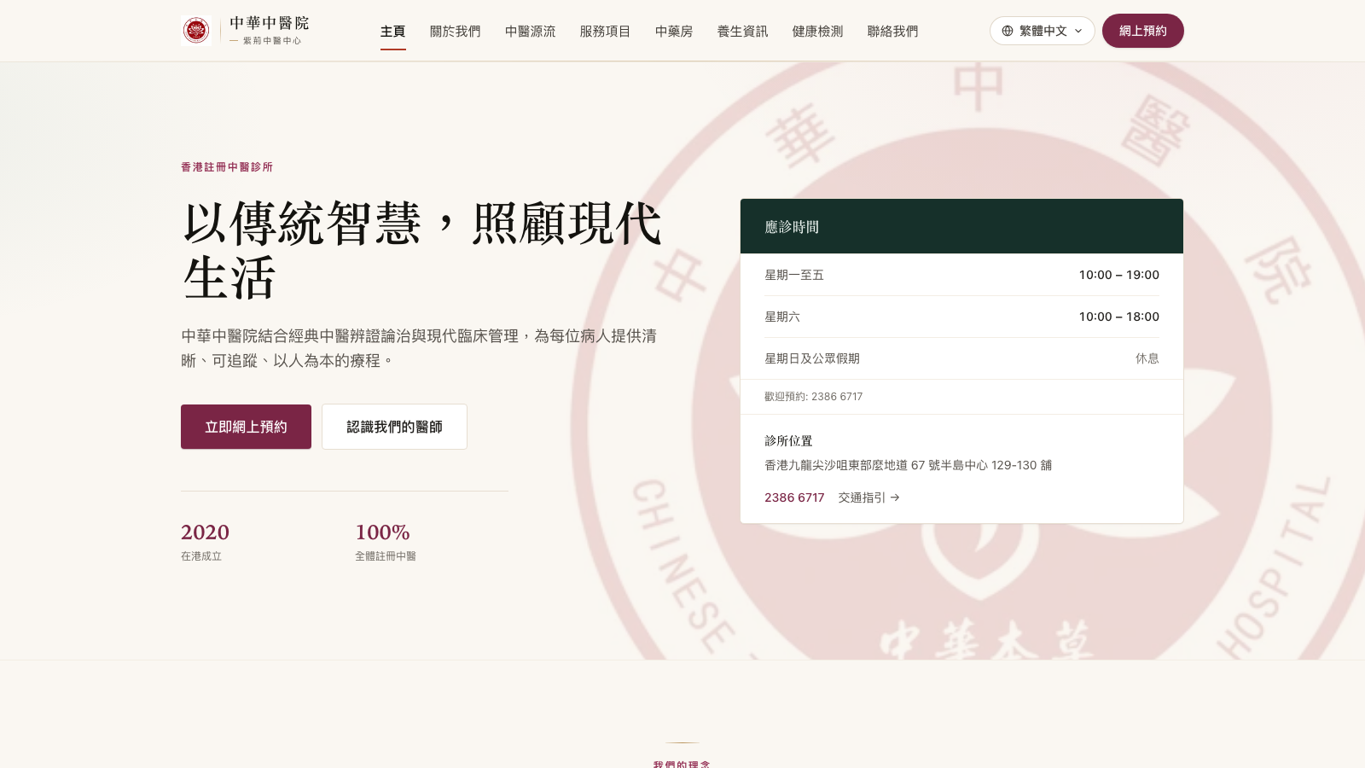Click the 星期日及公眾假期 row label
Viewport: 1365px width, 768px height.
pos(812,358)
